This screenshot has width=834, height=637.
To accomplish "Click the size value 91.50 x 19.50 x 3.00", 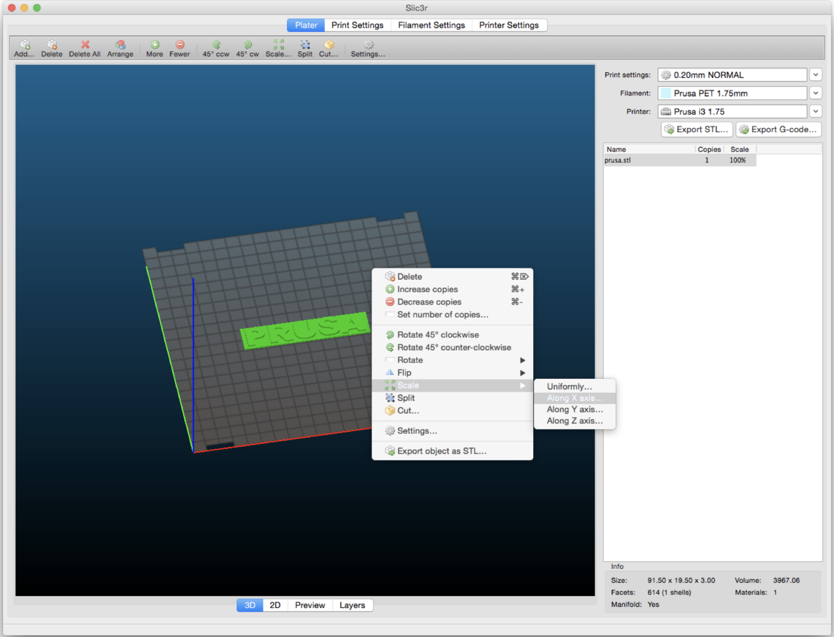I will (x=681, y=581).
